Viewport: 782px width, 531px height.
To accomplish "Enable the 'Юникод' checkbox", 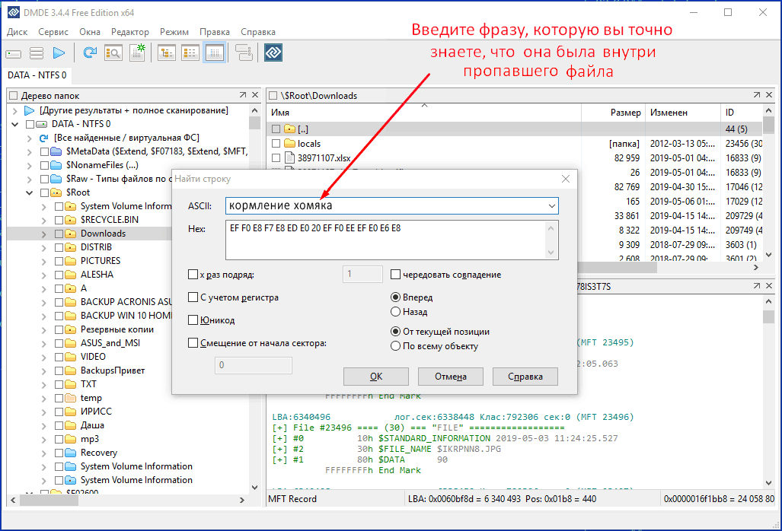I will tap(193, 320).
